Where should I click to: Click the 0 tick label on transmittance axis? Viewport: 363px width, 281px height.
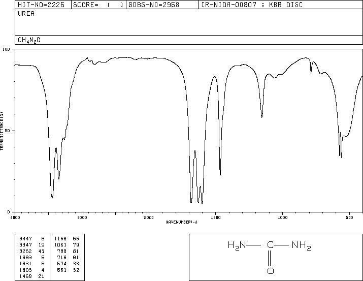pyautogui.click(x=9, y=212)
